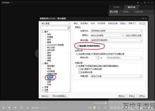Click the search magnifier icon in preferences
Viewport: 155px width, 111px height.
tap(69, 28)
